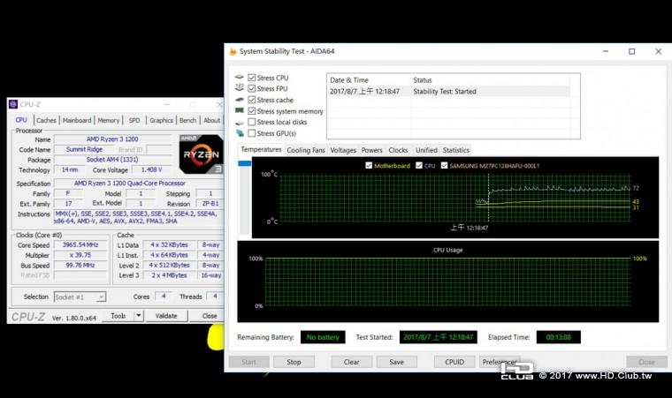672x398 pixels.
Task: Click the cache icon beside Stress cache
Action: (x=240, y=101)
